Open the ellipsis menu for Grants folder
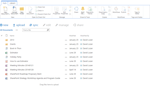Viewport: 150px width, 105px height. [66, 44]
